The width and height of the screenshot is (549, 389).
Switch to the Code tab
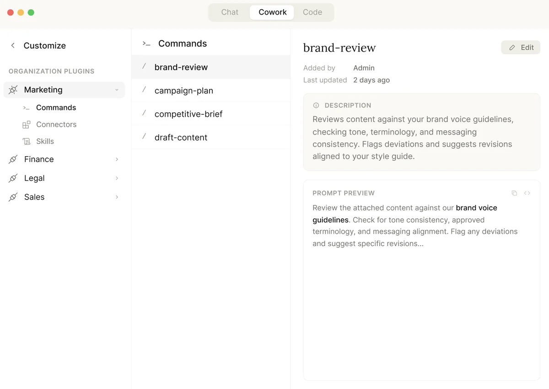click(x=312, y=12)
